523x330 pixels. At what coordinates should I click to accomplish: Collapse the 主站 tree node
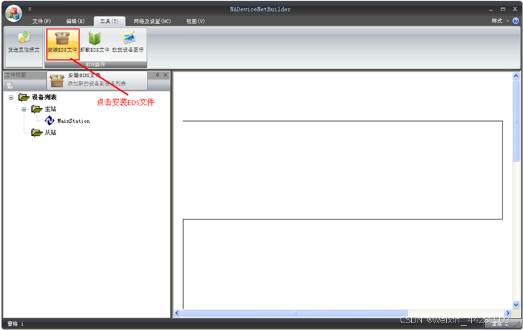point(24,109)
